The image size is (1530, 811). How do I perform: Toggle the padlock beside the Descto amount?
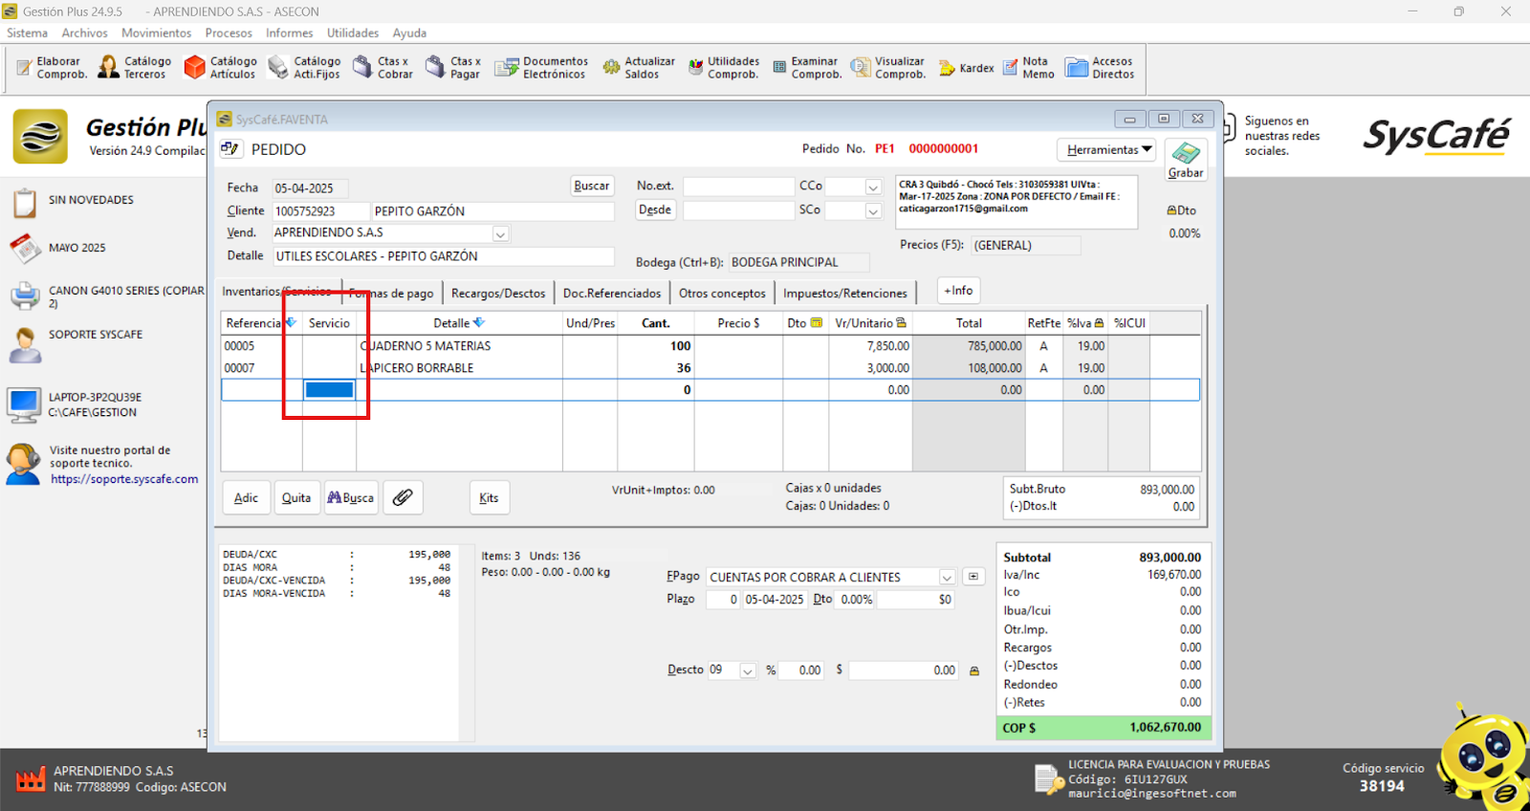pyautogui.click(x=974, y=671)
